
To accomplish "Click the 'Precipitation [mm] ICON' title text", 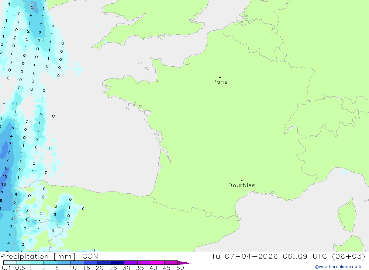I will pos(49,256).
